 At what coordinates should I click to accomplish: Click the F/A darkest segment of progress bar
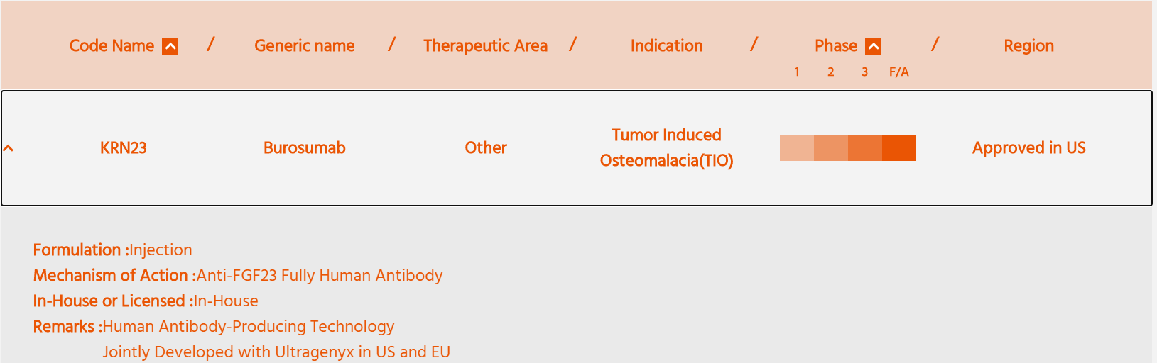coord(899,148)
